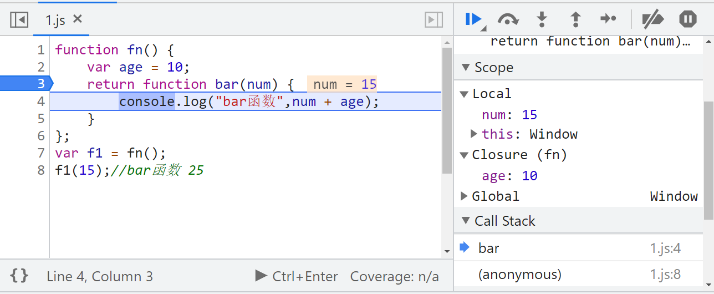Collapse the Local scope
This screenshot has width=714, height=294.
pyautogui.click(x=464, y=94)
